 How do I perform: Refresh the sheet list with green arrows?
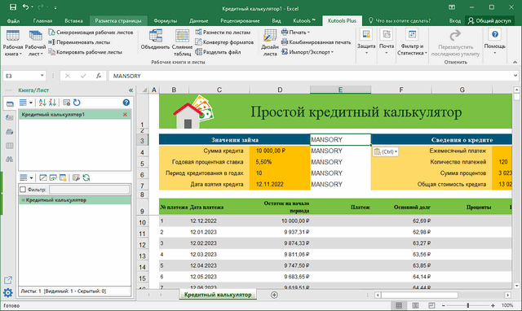[86, 177]
